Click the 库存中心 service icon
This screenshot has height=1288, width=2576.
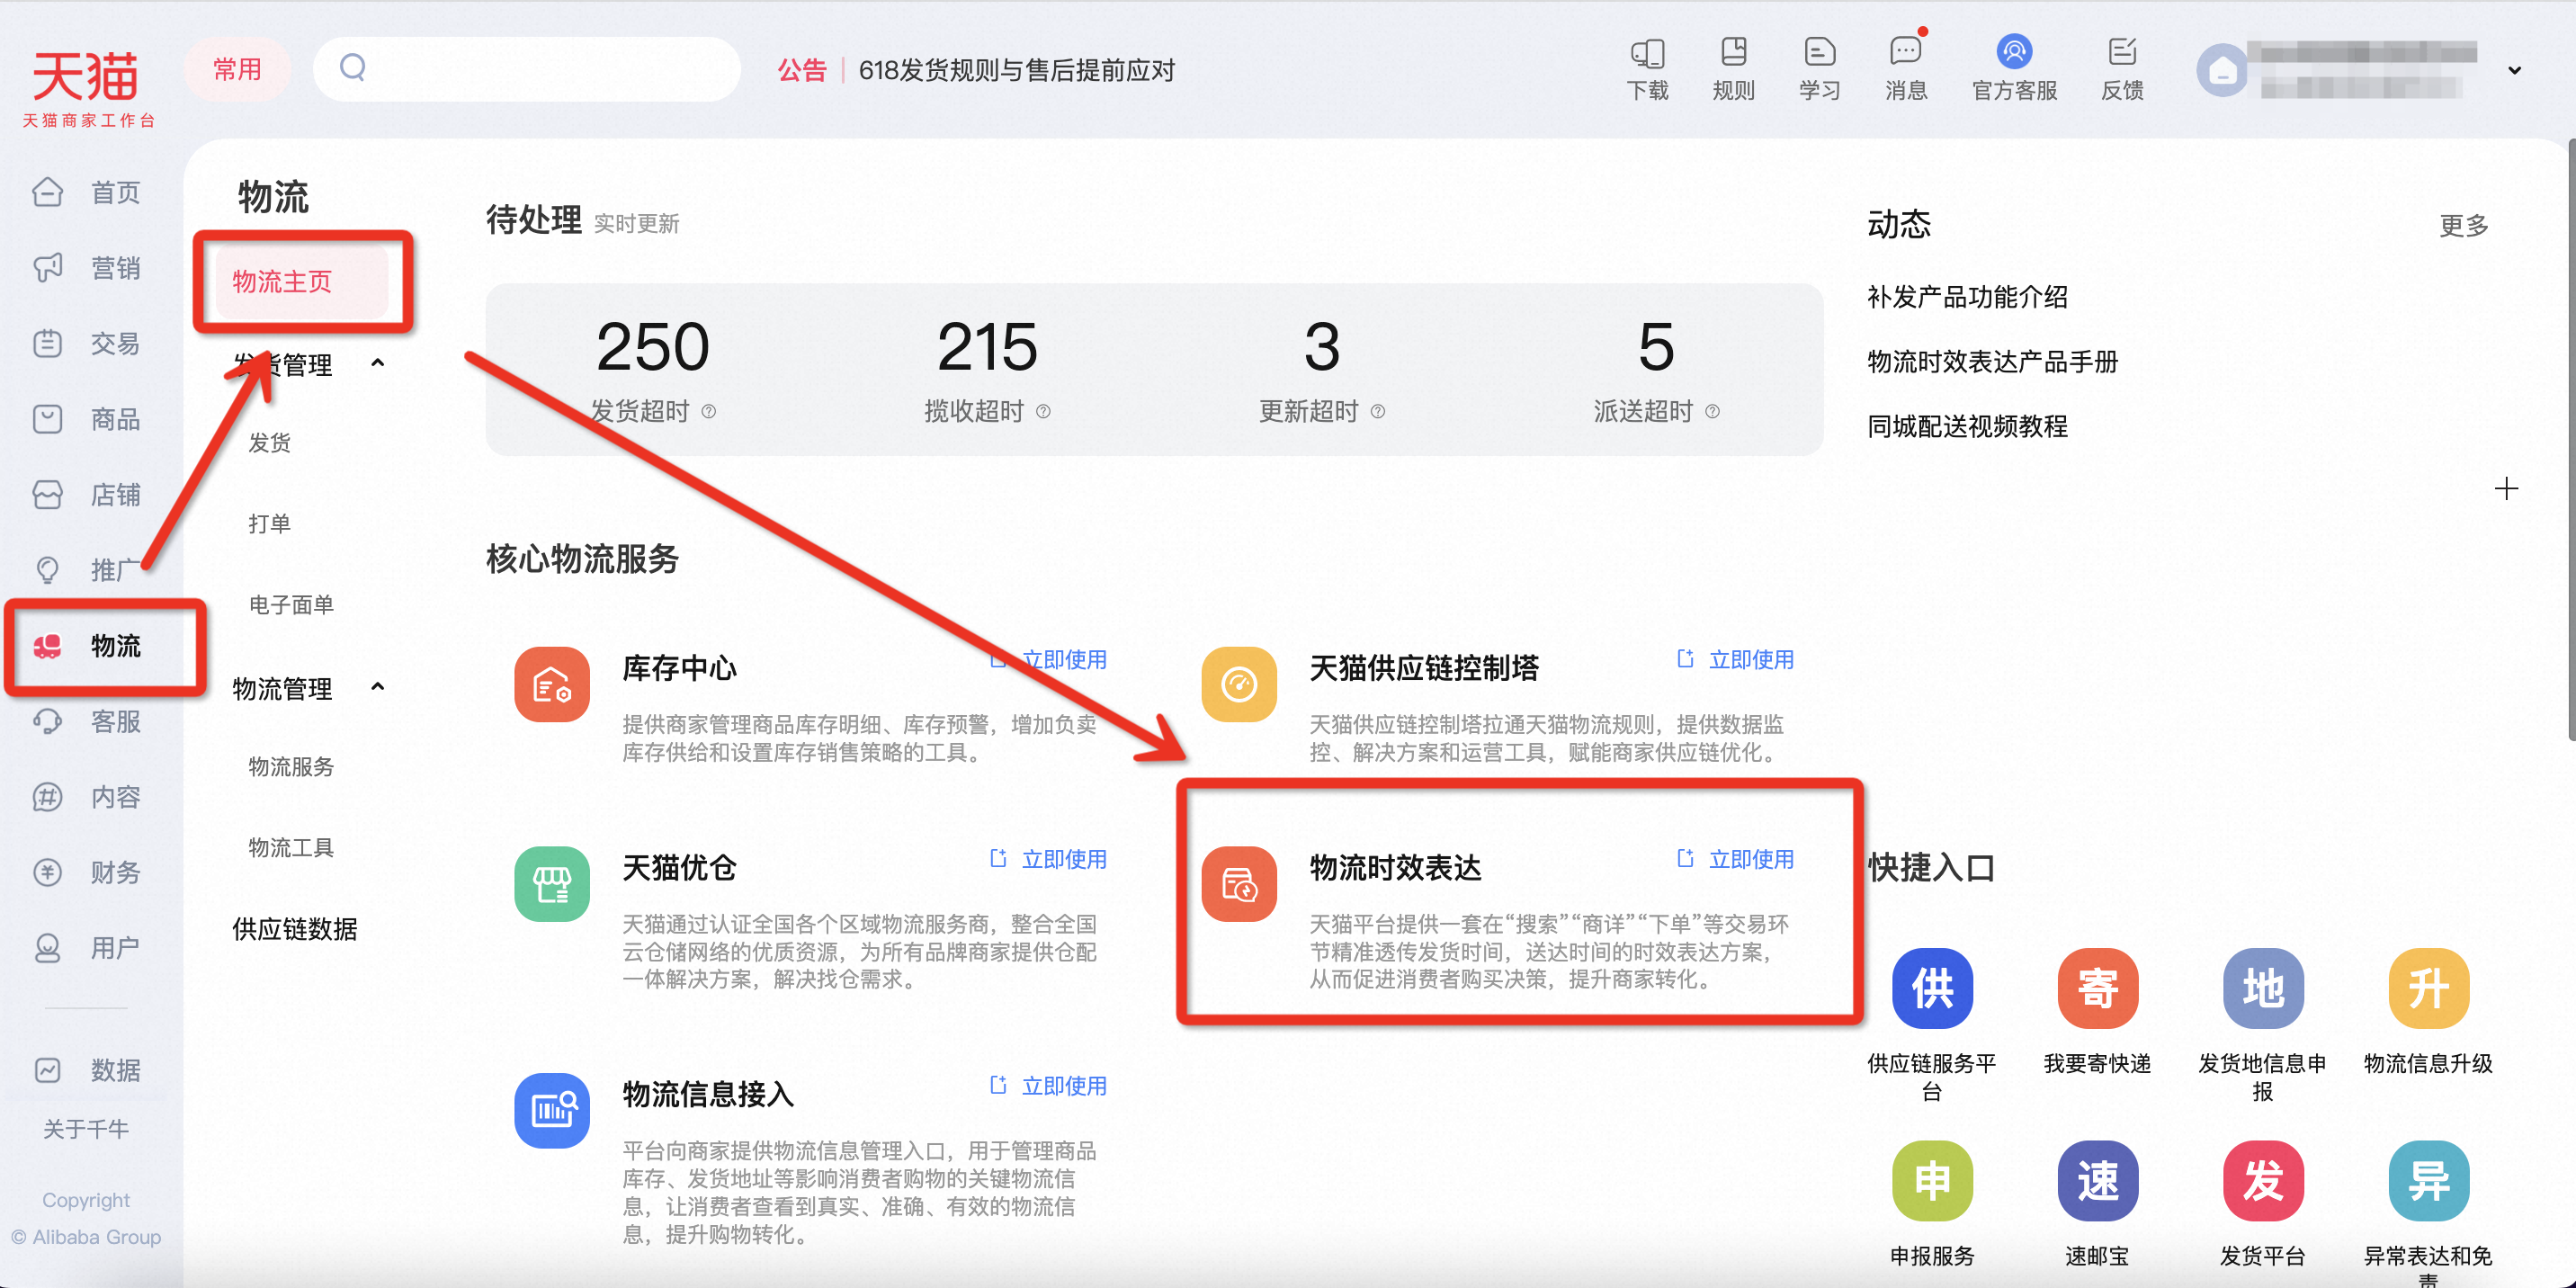click(x=552, y=685)
